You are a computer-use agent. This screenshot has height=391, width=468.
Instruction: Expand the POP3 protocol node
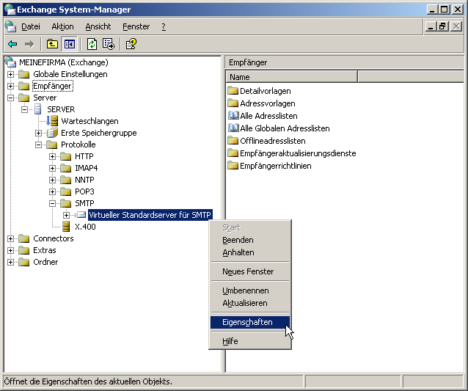click(x=52, y=191)
